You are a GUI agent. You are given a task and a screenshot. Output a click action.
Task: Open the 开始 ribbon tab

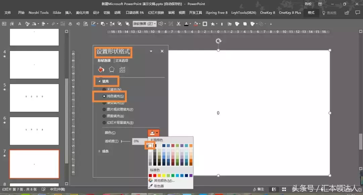(21, 13)
